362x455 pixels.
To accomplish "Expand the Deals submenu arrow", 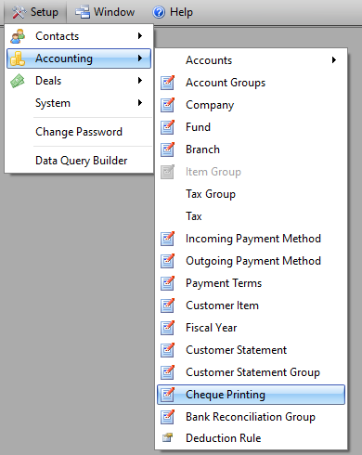I will tap(140, 81).
